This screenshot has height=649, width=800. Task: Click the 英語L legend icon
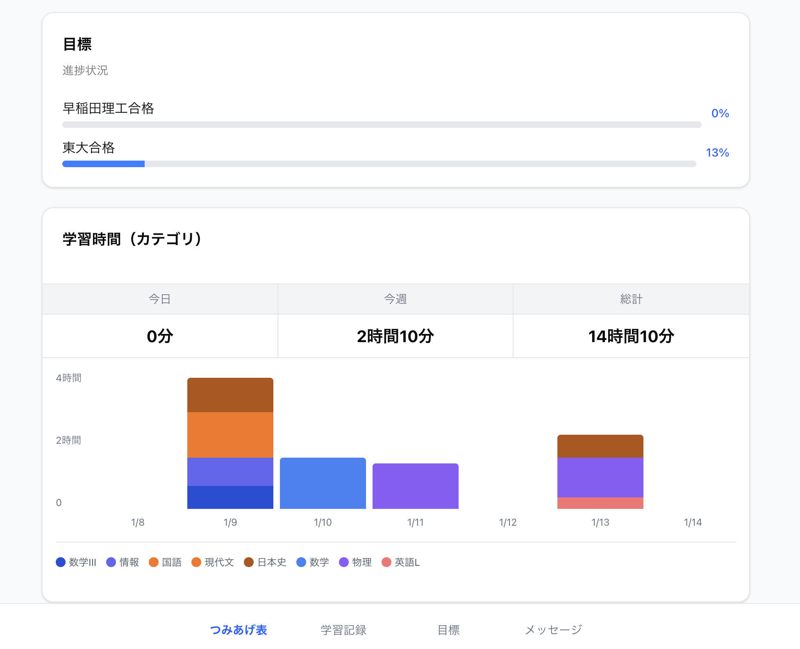pos(386,563)
